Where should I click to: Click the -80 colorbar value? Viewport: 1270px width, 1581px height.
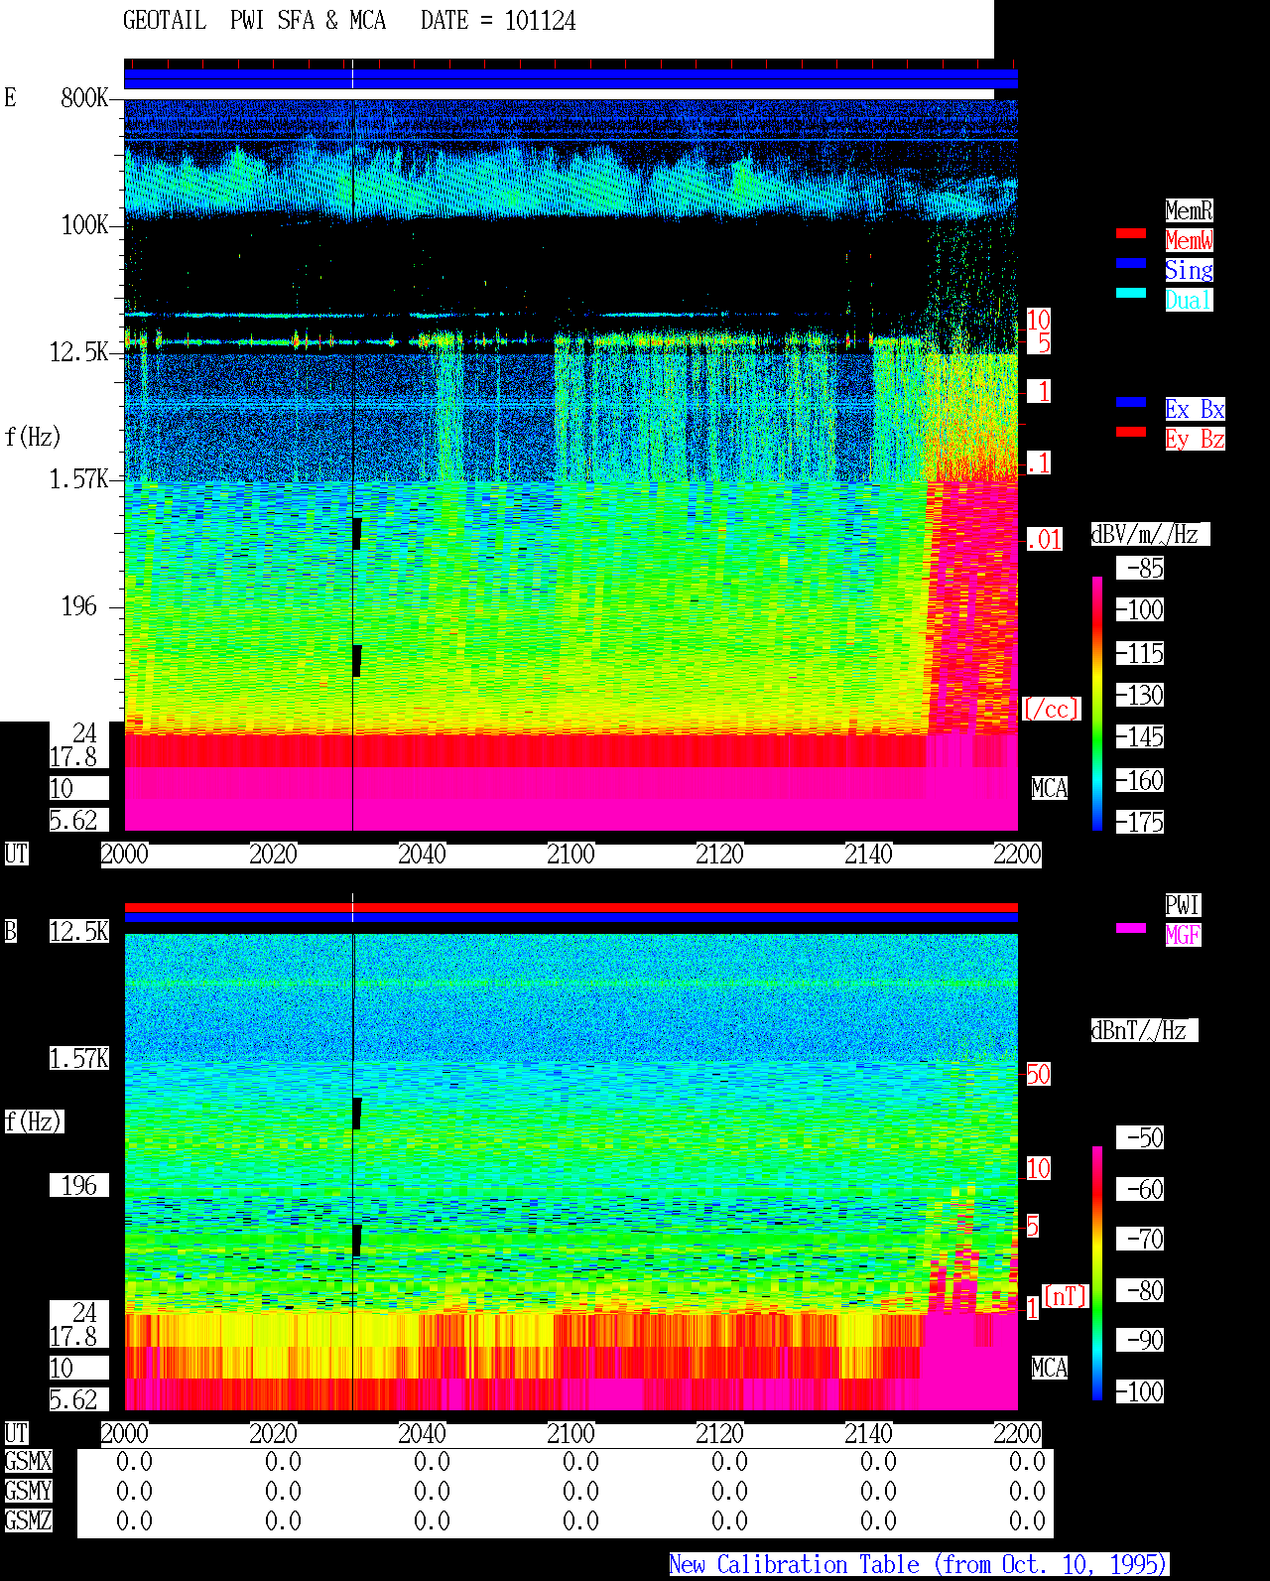click(x=1140, y=1290)
